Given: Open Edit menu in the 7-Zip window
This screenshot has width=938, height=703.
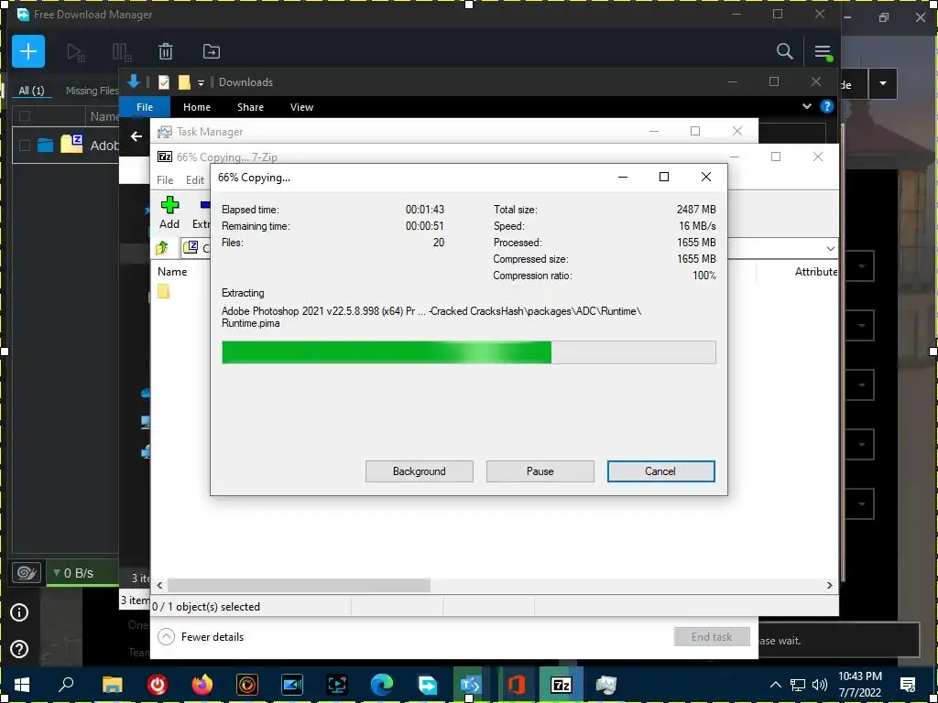Looking at the screenshot, I should coord(195,180).
